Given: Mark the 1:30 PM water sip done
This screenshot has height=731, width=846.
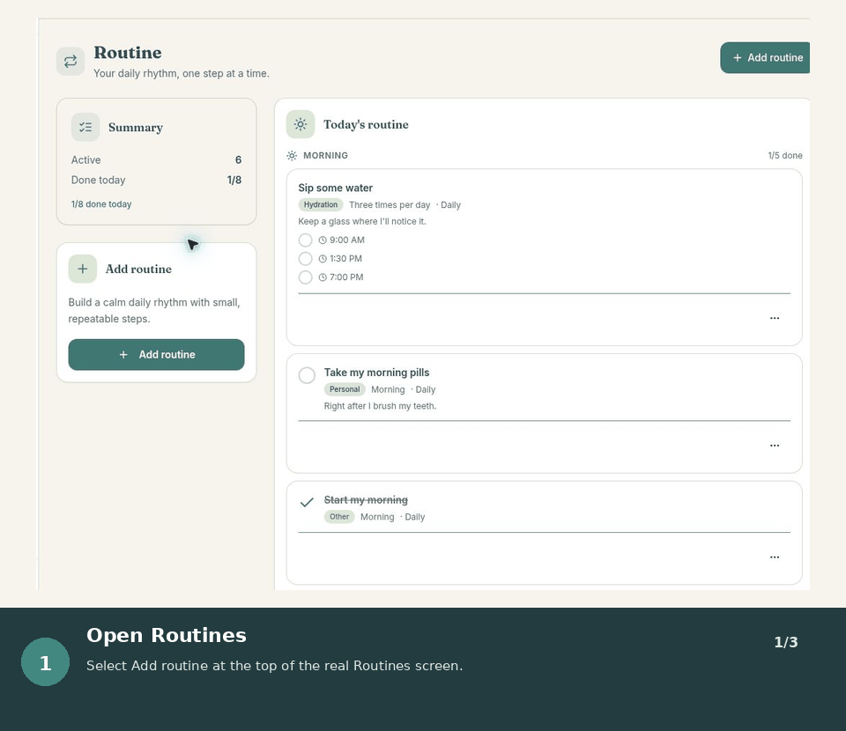Looking at the screenshot, I should (x=306, y=259).
